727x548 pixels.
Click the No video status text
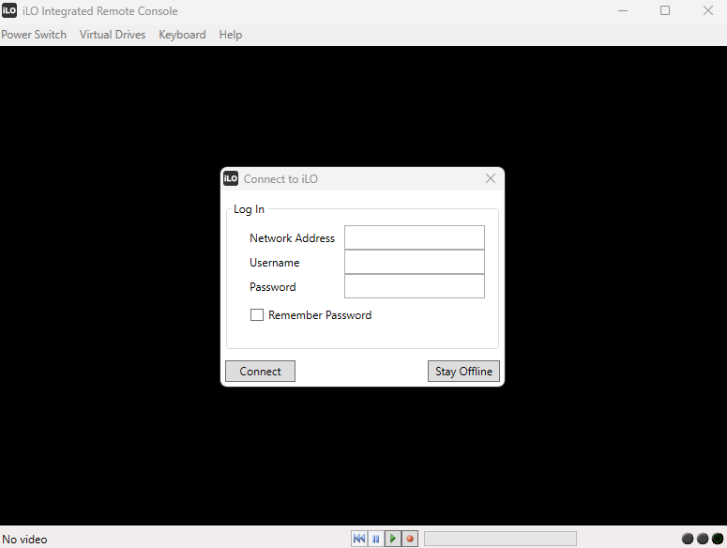pyautogui.click(x=24, y=540)
